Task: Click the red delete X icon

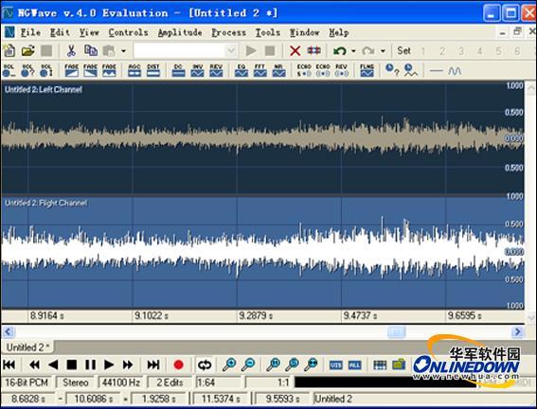Action: 295,51
